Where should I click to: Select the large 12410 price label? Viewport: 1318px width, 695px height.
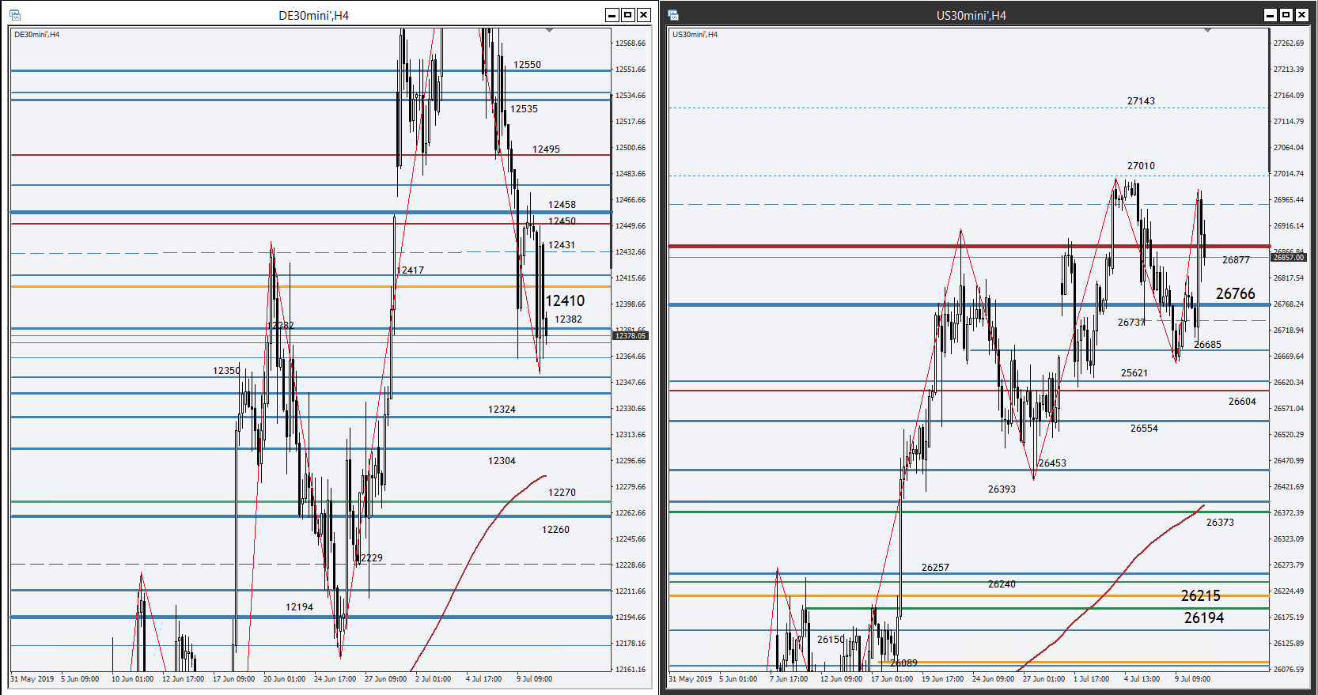pyautogui.click(x=565, y=301)
